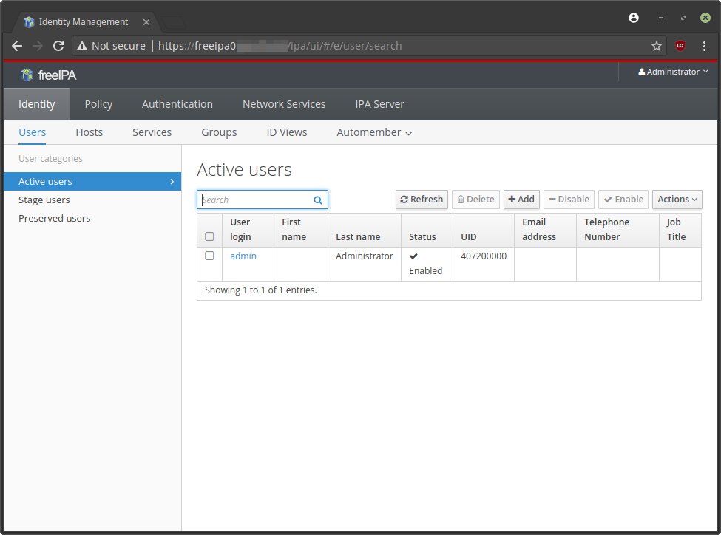Image resolution: width=721 pixels, height=535 pixels.
Task: Select Stage users category
Action: [44, 200]
